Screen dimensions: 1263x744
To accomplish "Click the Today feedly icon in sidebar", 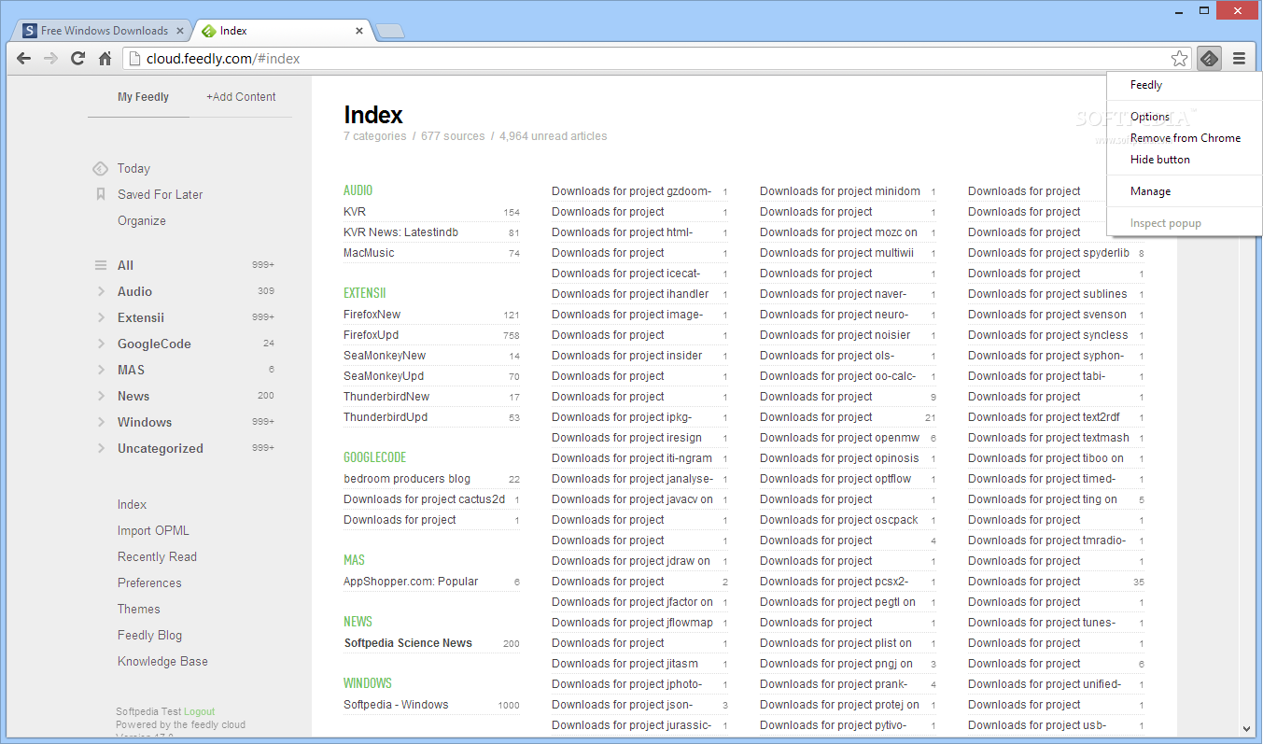I will [x=100, y=169].
